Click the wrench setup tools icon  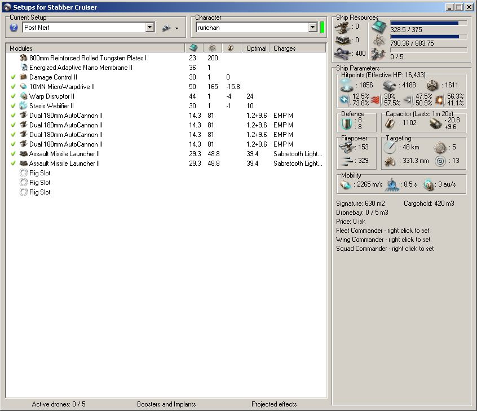tap(166, 28)
